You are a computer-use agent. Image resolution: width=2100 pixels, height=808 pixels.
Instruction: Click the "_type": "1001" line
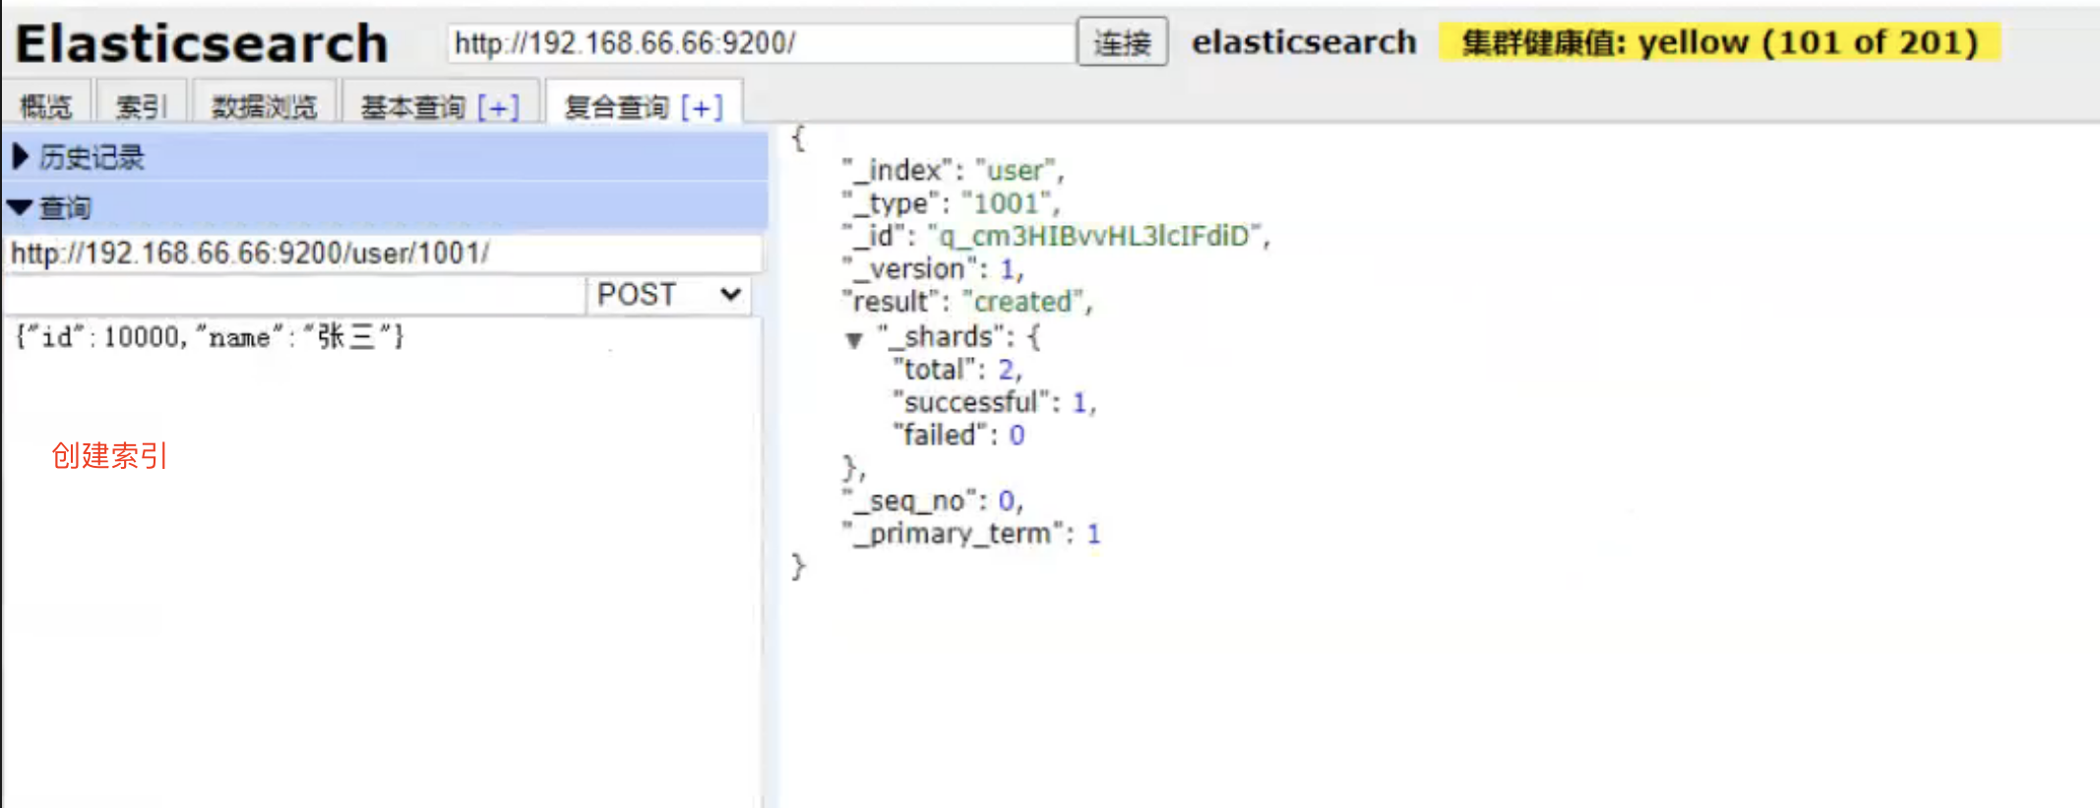pos(951,203)
